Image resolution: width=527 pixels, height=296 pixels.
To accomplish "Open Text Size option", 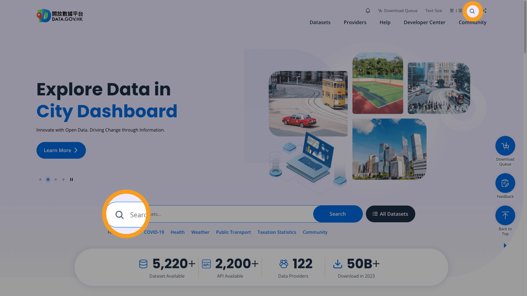I will 433,11.
